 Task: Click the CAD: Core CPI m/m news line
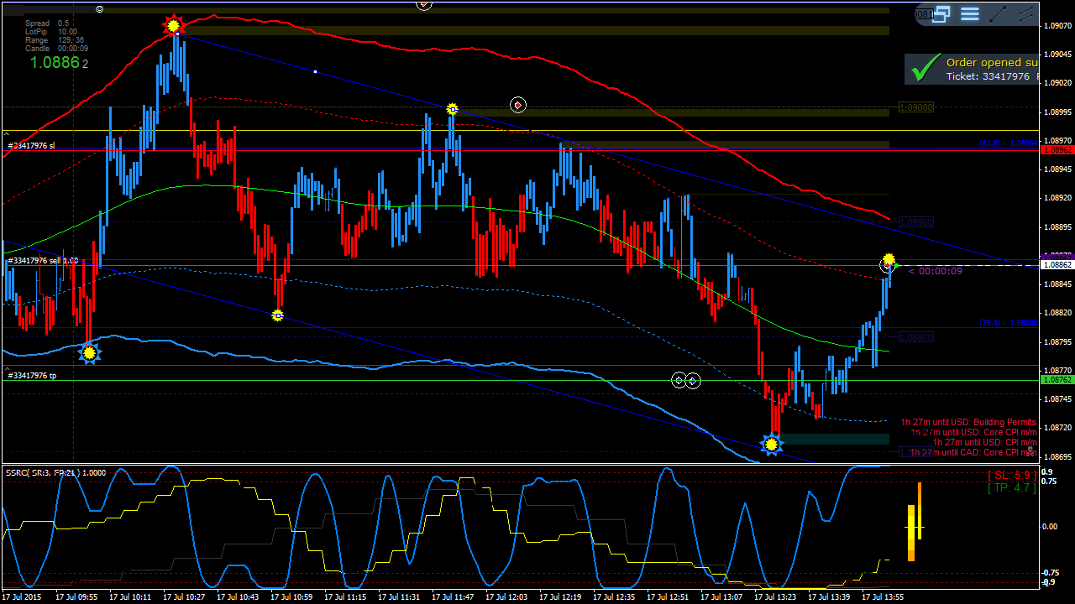[973, 453]
